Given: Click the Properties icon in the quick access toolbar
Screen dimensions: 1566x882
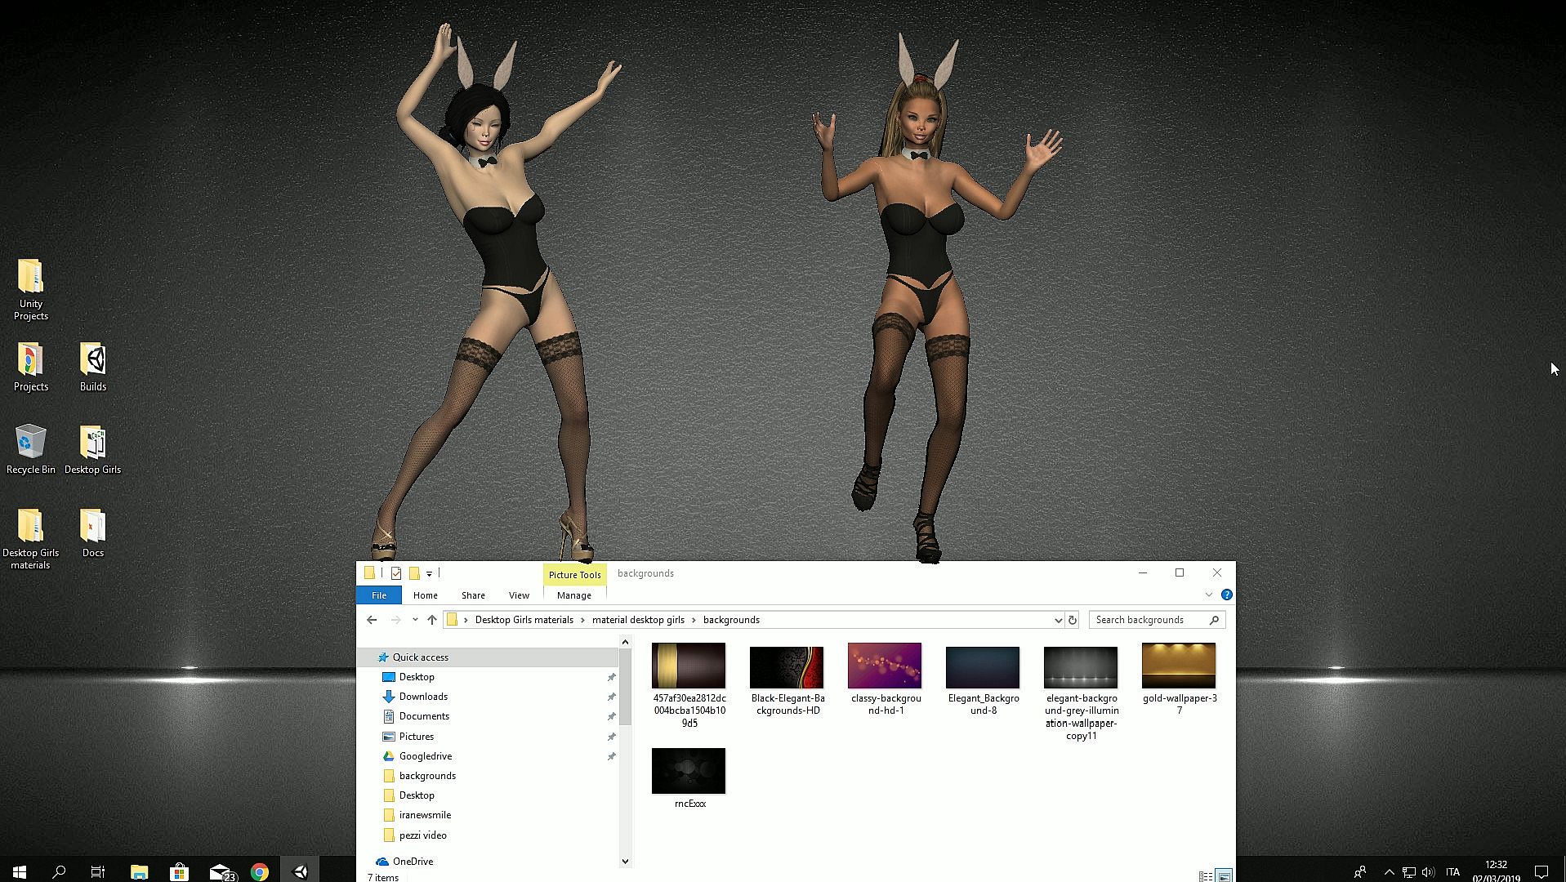Looking at the screenshot, I should point(396,573).
